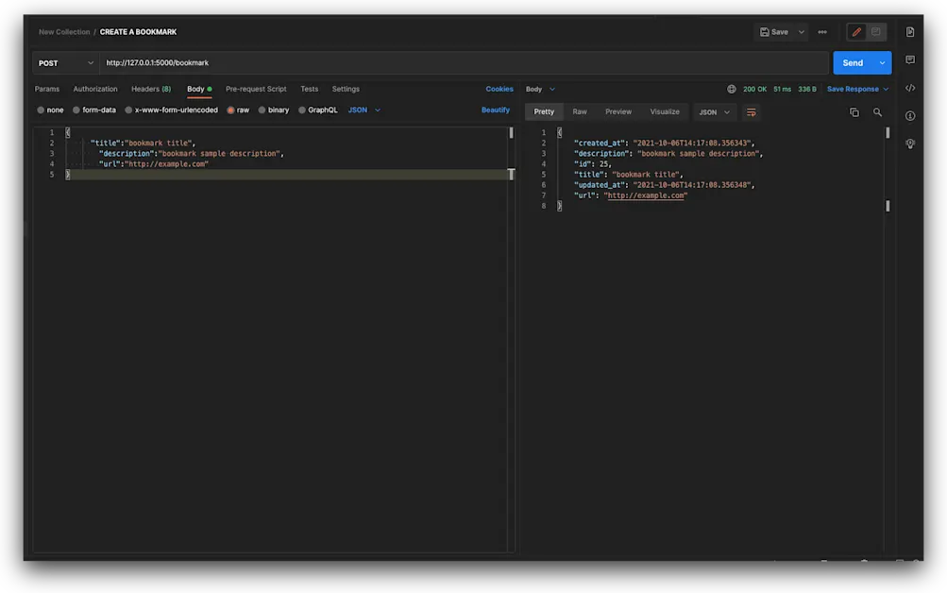The height and width of the screenshot is (593, 947).
Task: Choose the GraphQL body type radio
Action: [x=302, y=110]
